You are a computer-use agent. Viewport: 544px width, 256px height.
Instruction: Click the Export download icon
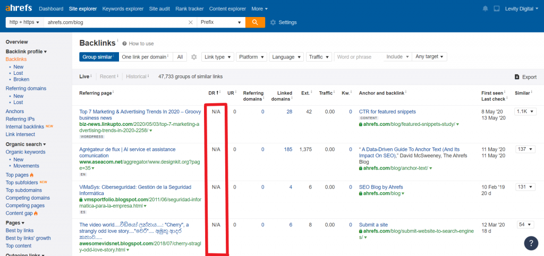[x=517, y=77]
